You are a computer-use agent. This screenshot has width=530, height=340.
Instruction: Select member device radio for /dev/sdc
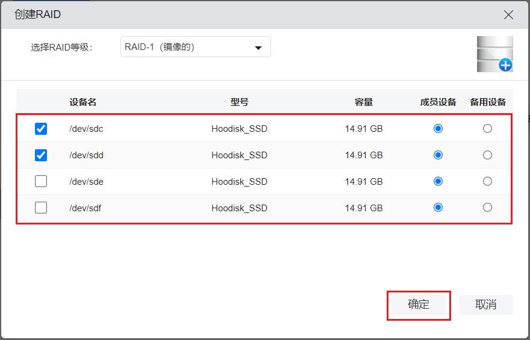[438, 129]
